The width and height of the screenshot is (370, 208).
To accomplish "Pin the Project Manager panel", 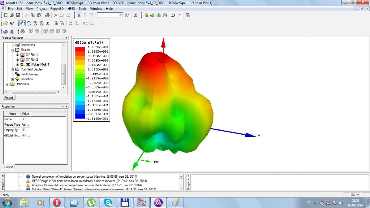I will [63, 38].
